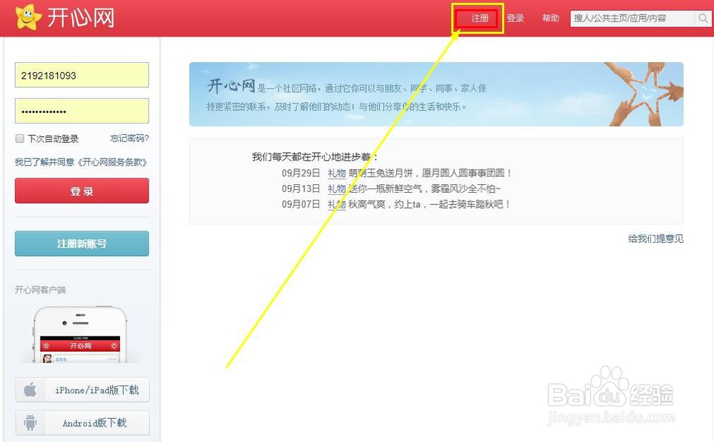Click the search box in the header
The width and height of the screenshot is (714, 442).
[x=632, y=18]
